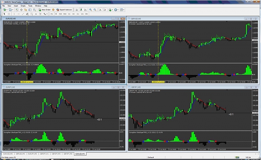Viewport: 261px width, 160px height.
Task: Toggle the Expert Advisors button
Action: point(64,10)
